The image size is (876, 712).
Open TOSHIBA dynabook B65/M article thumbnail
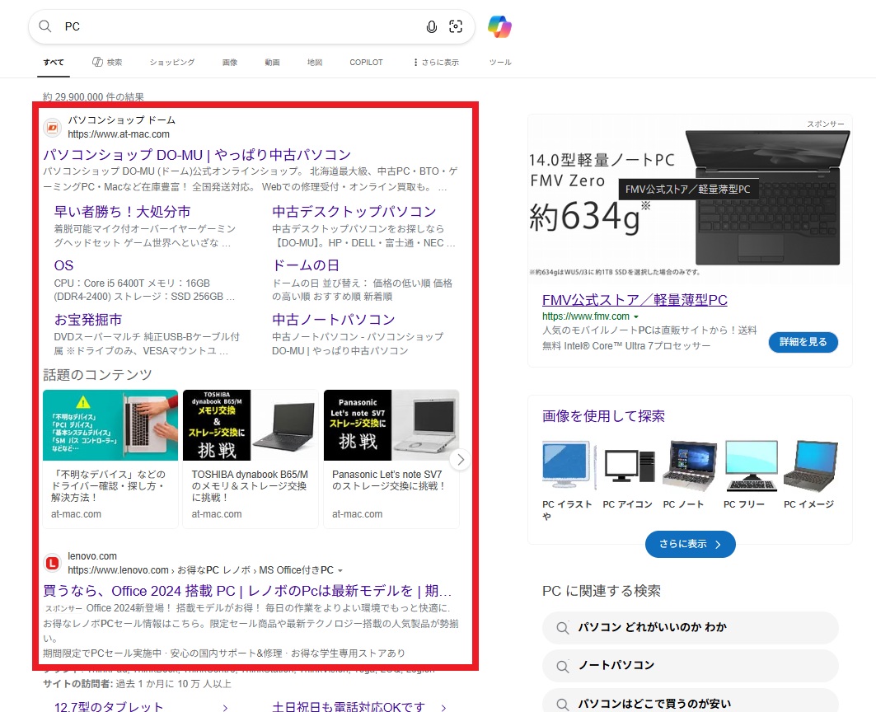pos(251,425)
